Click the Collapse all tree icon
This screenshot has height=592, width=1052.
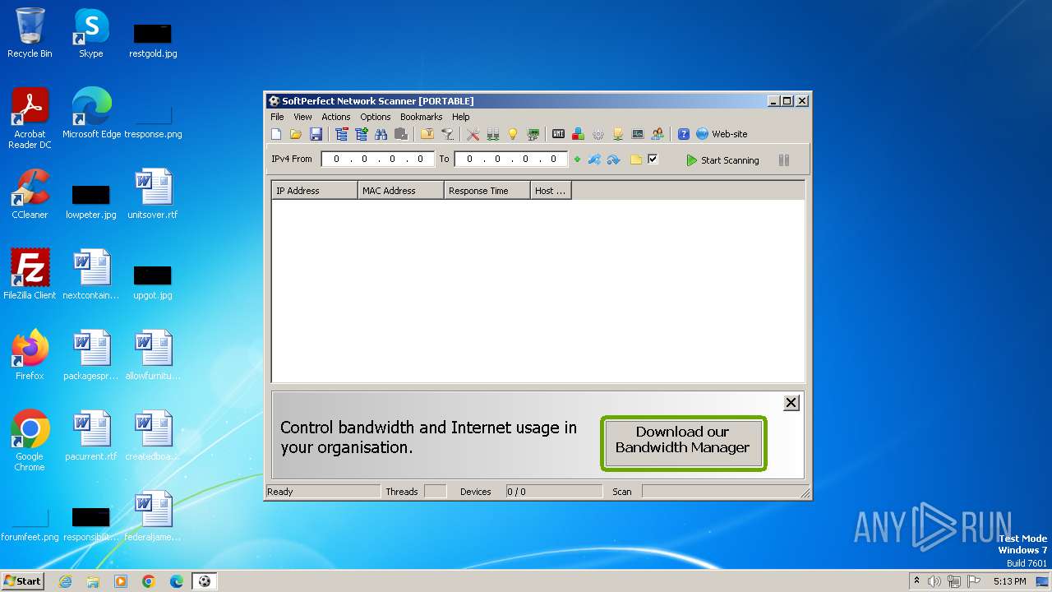342,134
